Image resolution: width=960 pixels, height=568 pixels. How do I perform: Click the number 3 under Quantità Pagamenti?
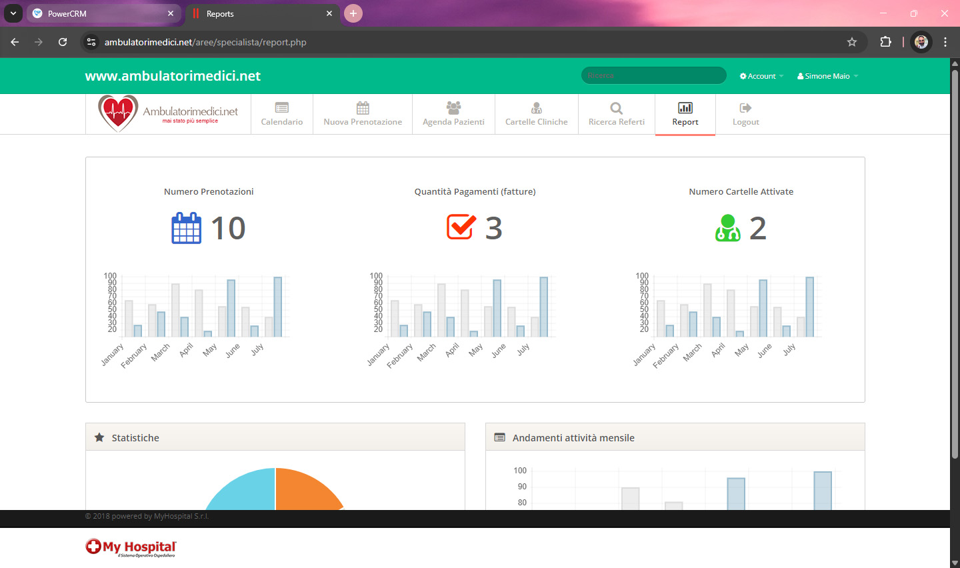coord(493,228)
